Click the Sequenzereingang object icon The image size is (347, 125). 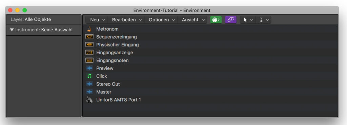point(89,37)
